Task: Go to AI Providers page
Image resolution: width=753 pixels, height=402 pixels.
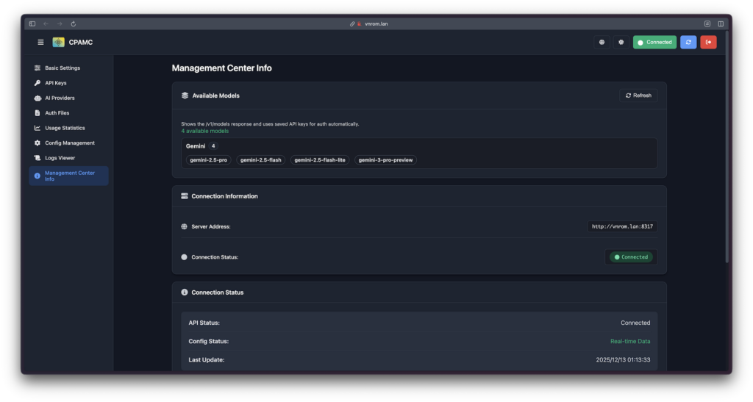Action: point(60,98)
